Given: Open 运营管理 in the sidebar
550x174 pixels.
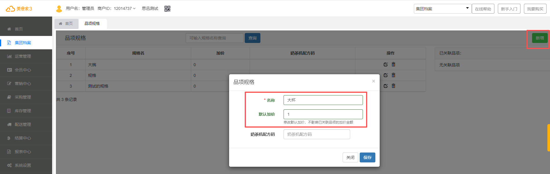Looking at the screenshot, I should [23, 56].
